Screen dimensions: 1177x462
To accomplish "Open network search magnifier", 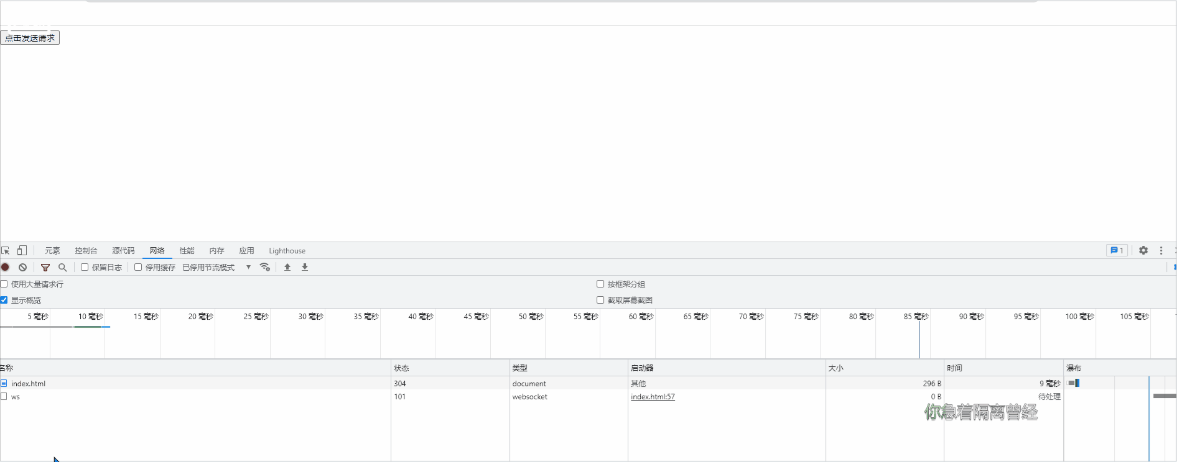I will click(62, 268).
